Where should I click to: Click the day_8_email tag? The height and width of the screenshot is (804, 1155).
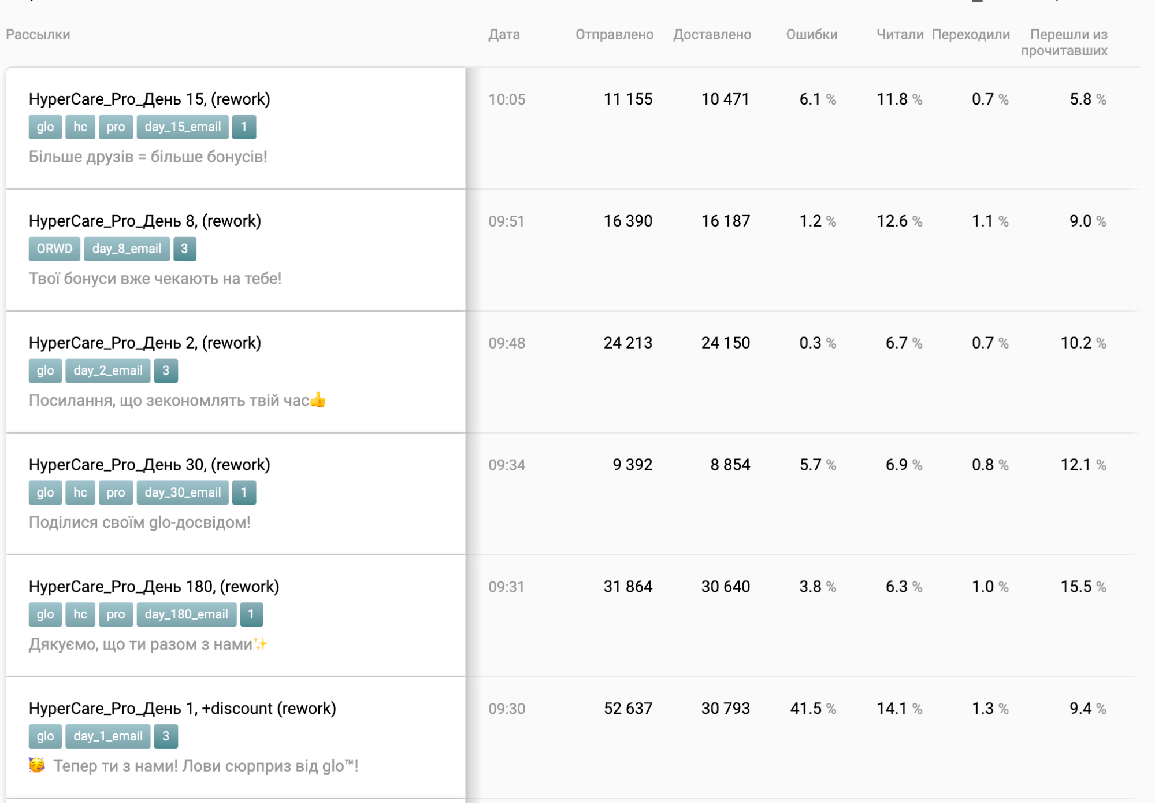127,249
